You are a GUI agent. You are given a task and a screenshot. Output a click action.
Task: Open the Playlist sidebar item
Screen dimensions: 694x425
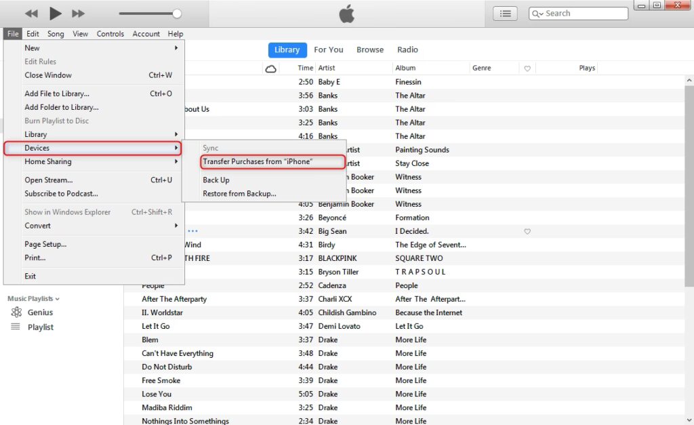40,327
